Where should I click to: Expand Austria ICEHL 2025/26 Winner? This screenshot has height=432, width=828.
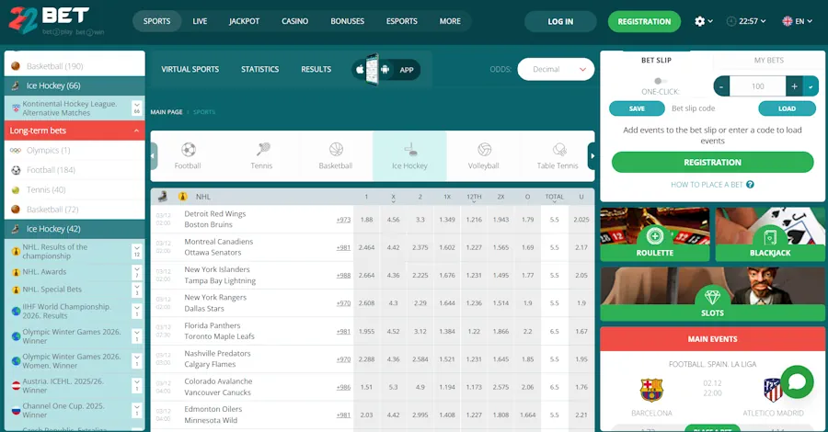137,385
